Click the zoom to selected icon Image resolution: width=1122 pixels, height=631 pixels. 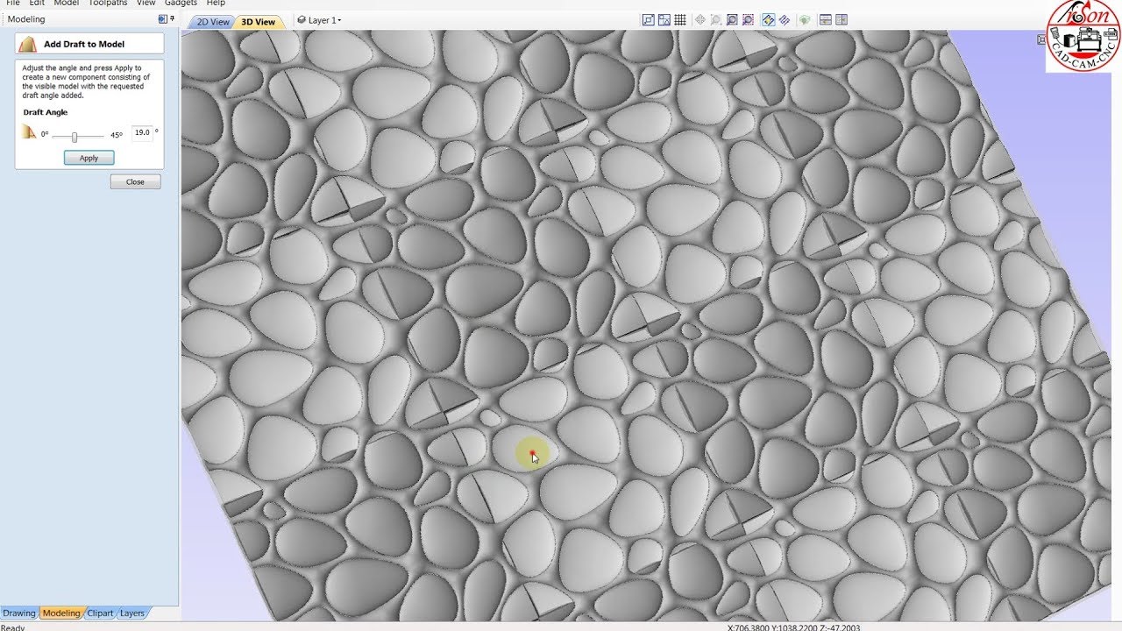748,20
